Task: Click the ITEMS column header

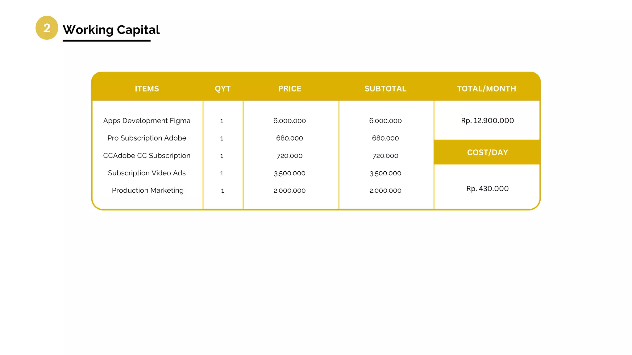Action: click(x=147, y=89)
